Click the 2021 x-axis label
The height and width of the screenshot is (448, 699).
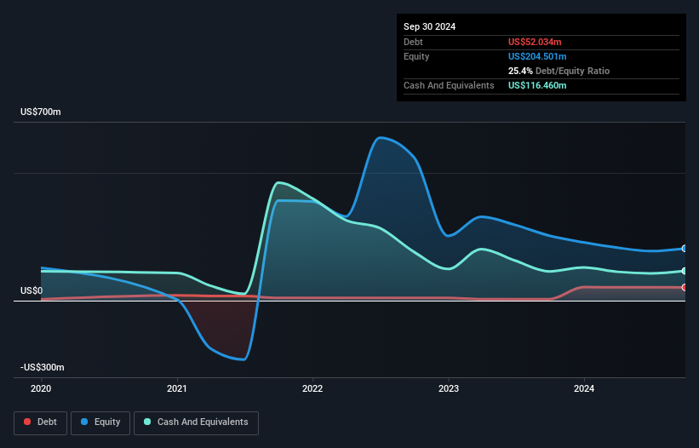pos(177,388)
